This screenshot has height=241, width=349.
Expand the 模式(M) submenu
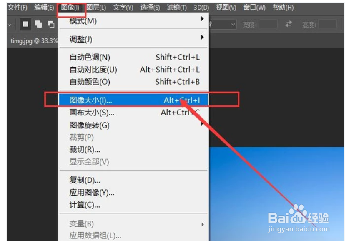coord(133,21)
